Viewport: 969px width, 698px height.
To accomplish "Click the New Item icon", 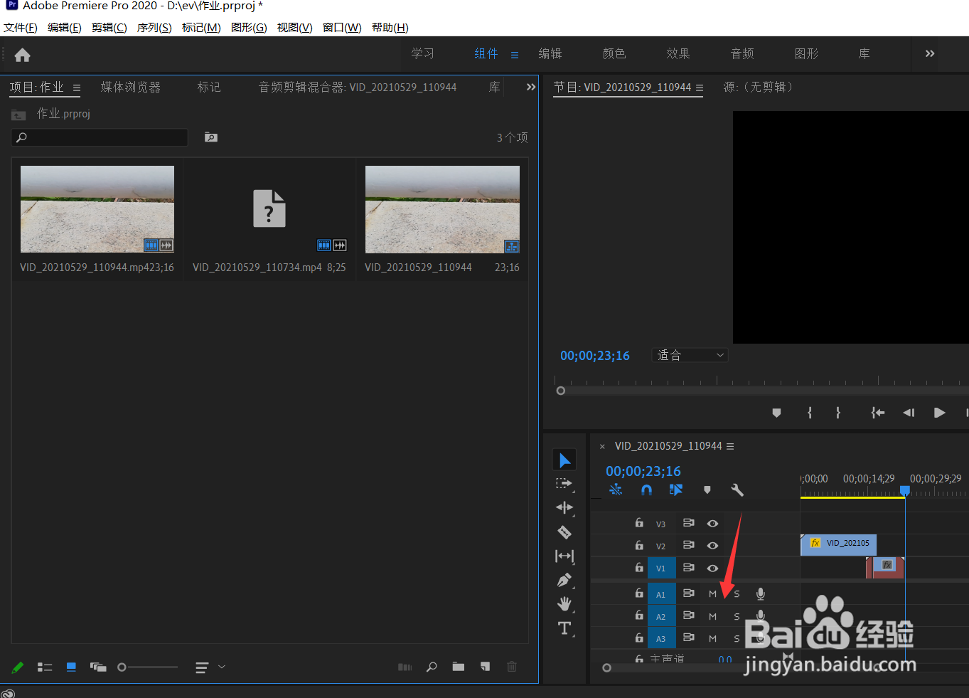I will pos(485,667).
